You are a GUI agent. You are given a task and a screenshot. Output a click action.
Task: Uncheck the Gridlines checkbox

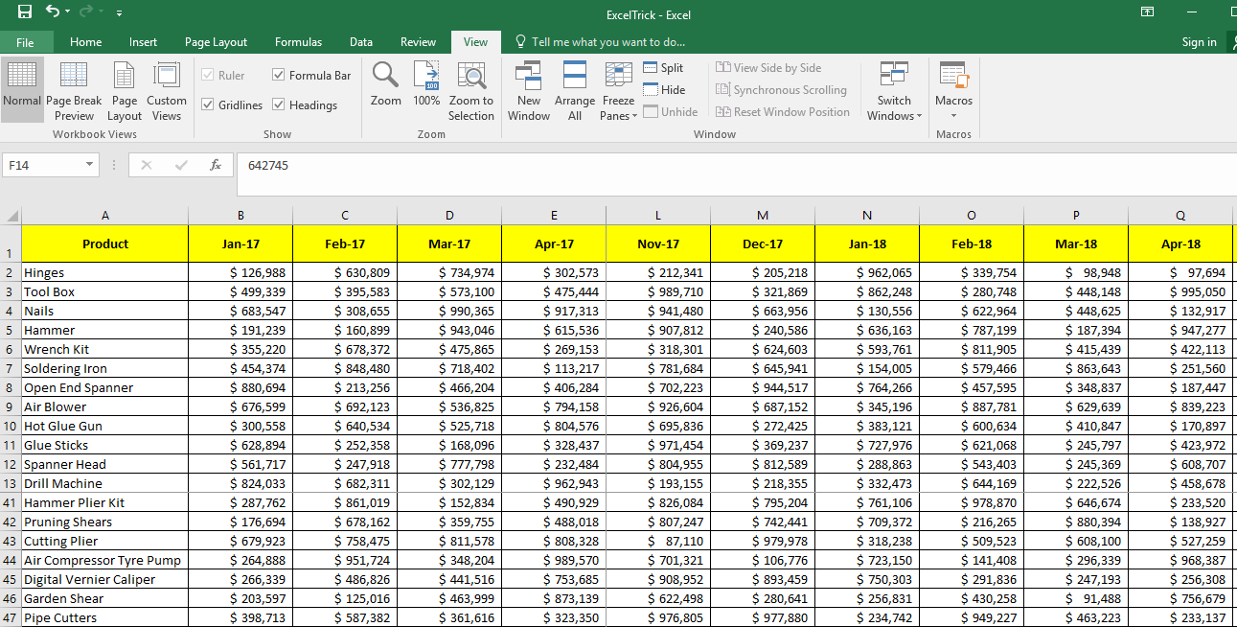tap(208, 104)
